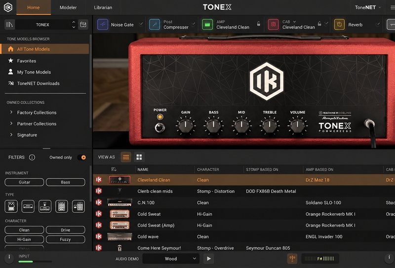Select All Tone Models
The width and height of the screenshot is (395, 268).
(x=44, y=49)
